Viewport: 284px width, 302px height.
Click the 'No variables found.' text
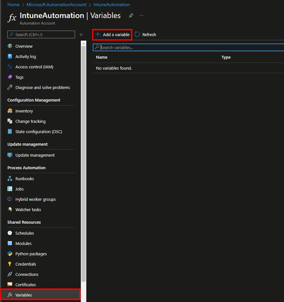pos(114,68)
